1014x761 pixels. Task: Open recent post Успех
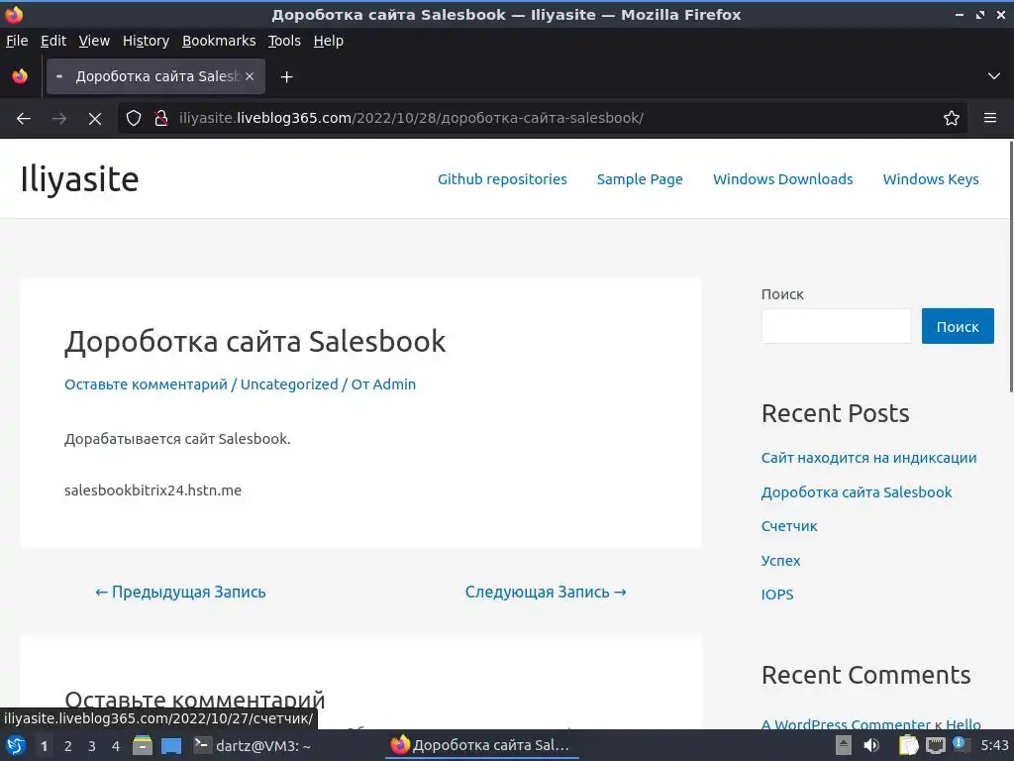point(780,561)
